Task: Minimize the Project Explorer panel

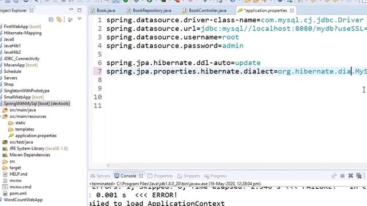Action: click(71, 9)
